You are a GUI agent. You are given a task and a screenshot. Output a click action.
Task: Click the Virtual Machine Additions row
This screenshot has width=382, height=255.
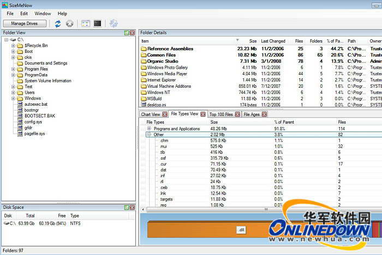(x=261, y=86)
